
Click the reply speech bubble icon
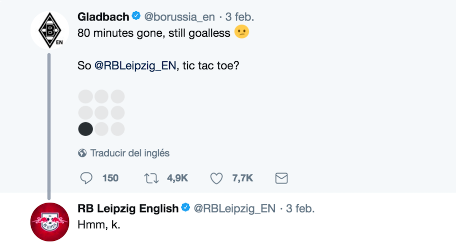click(86, 178)
